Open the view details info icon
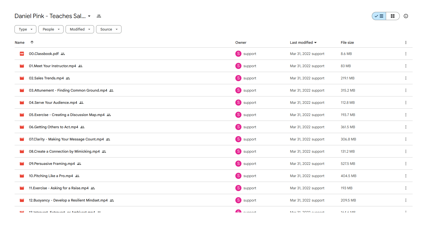Viewport: 429px width, 230px height. (406, 16)
